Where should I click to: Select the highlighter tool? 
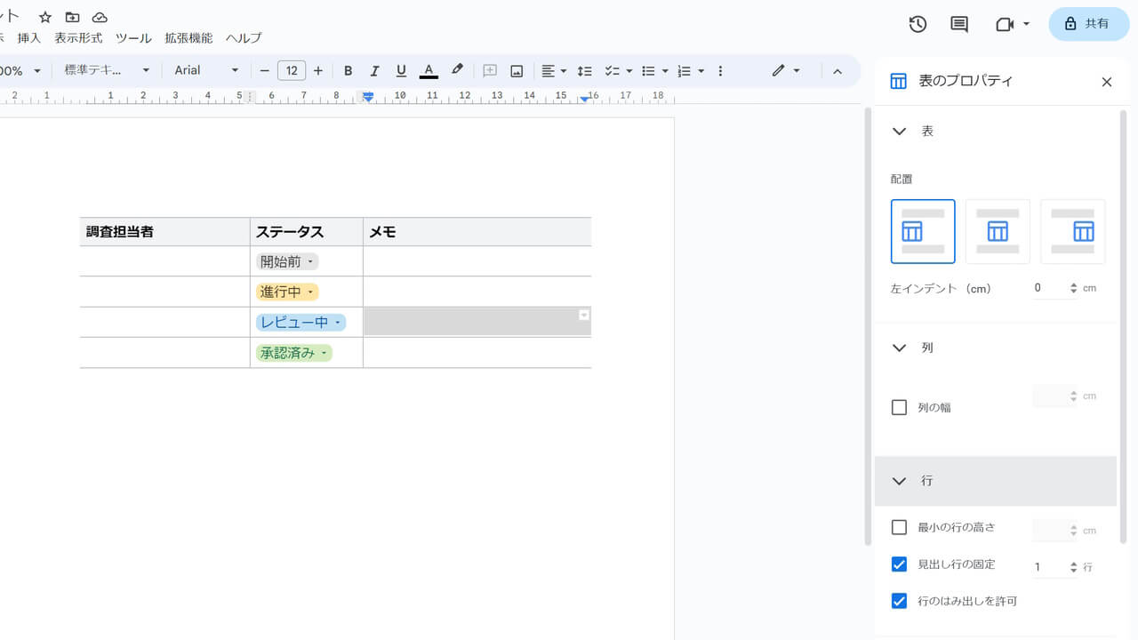point(457,70)
